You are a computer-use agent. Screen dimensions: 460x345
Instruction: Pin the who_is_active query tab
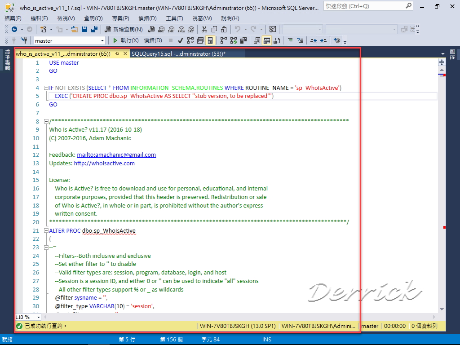[116, 53]
